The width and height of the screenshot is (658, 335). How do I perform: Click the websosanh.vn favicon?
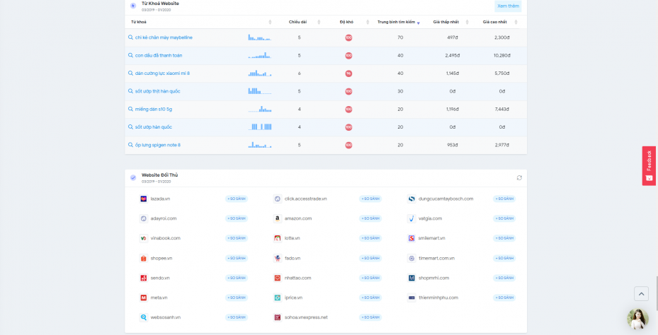[x=144, y=317]
